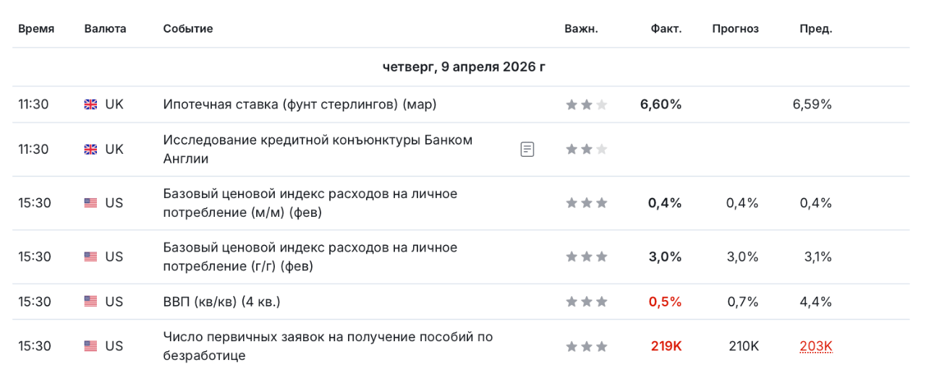Click the UK flag beside Ипотечная ставка
Viewport: 926px width, 370px height.
tap(90, 104)
